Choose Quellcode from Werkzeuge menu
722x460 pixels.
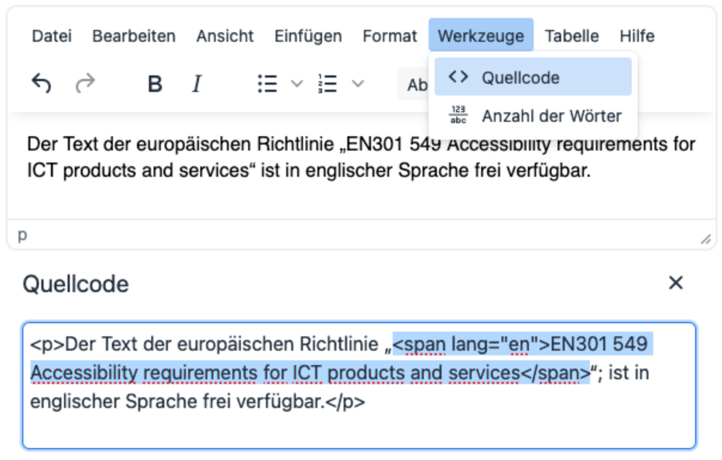533,77
